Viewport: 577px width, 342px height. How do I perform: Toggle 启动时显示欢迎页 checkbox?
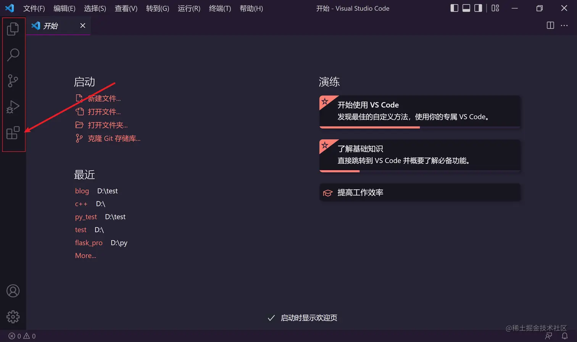click(x=271, y=318)
